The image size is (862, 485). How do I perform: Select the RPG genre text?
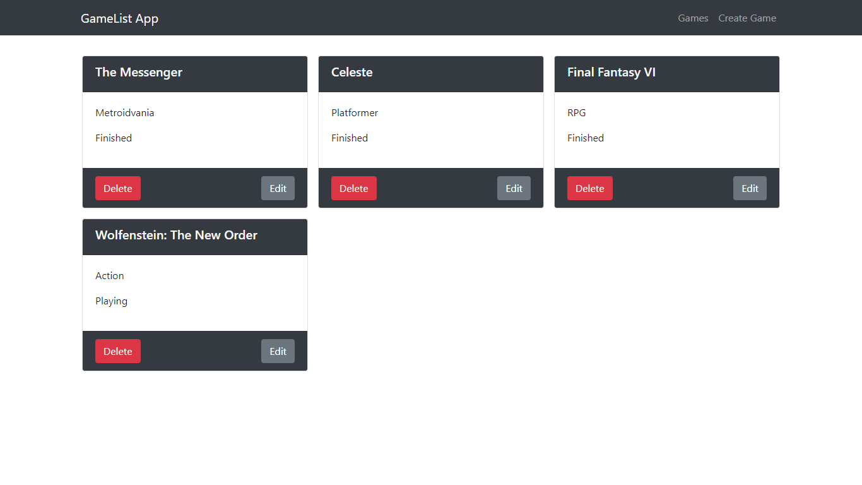tap(577, 112)
